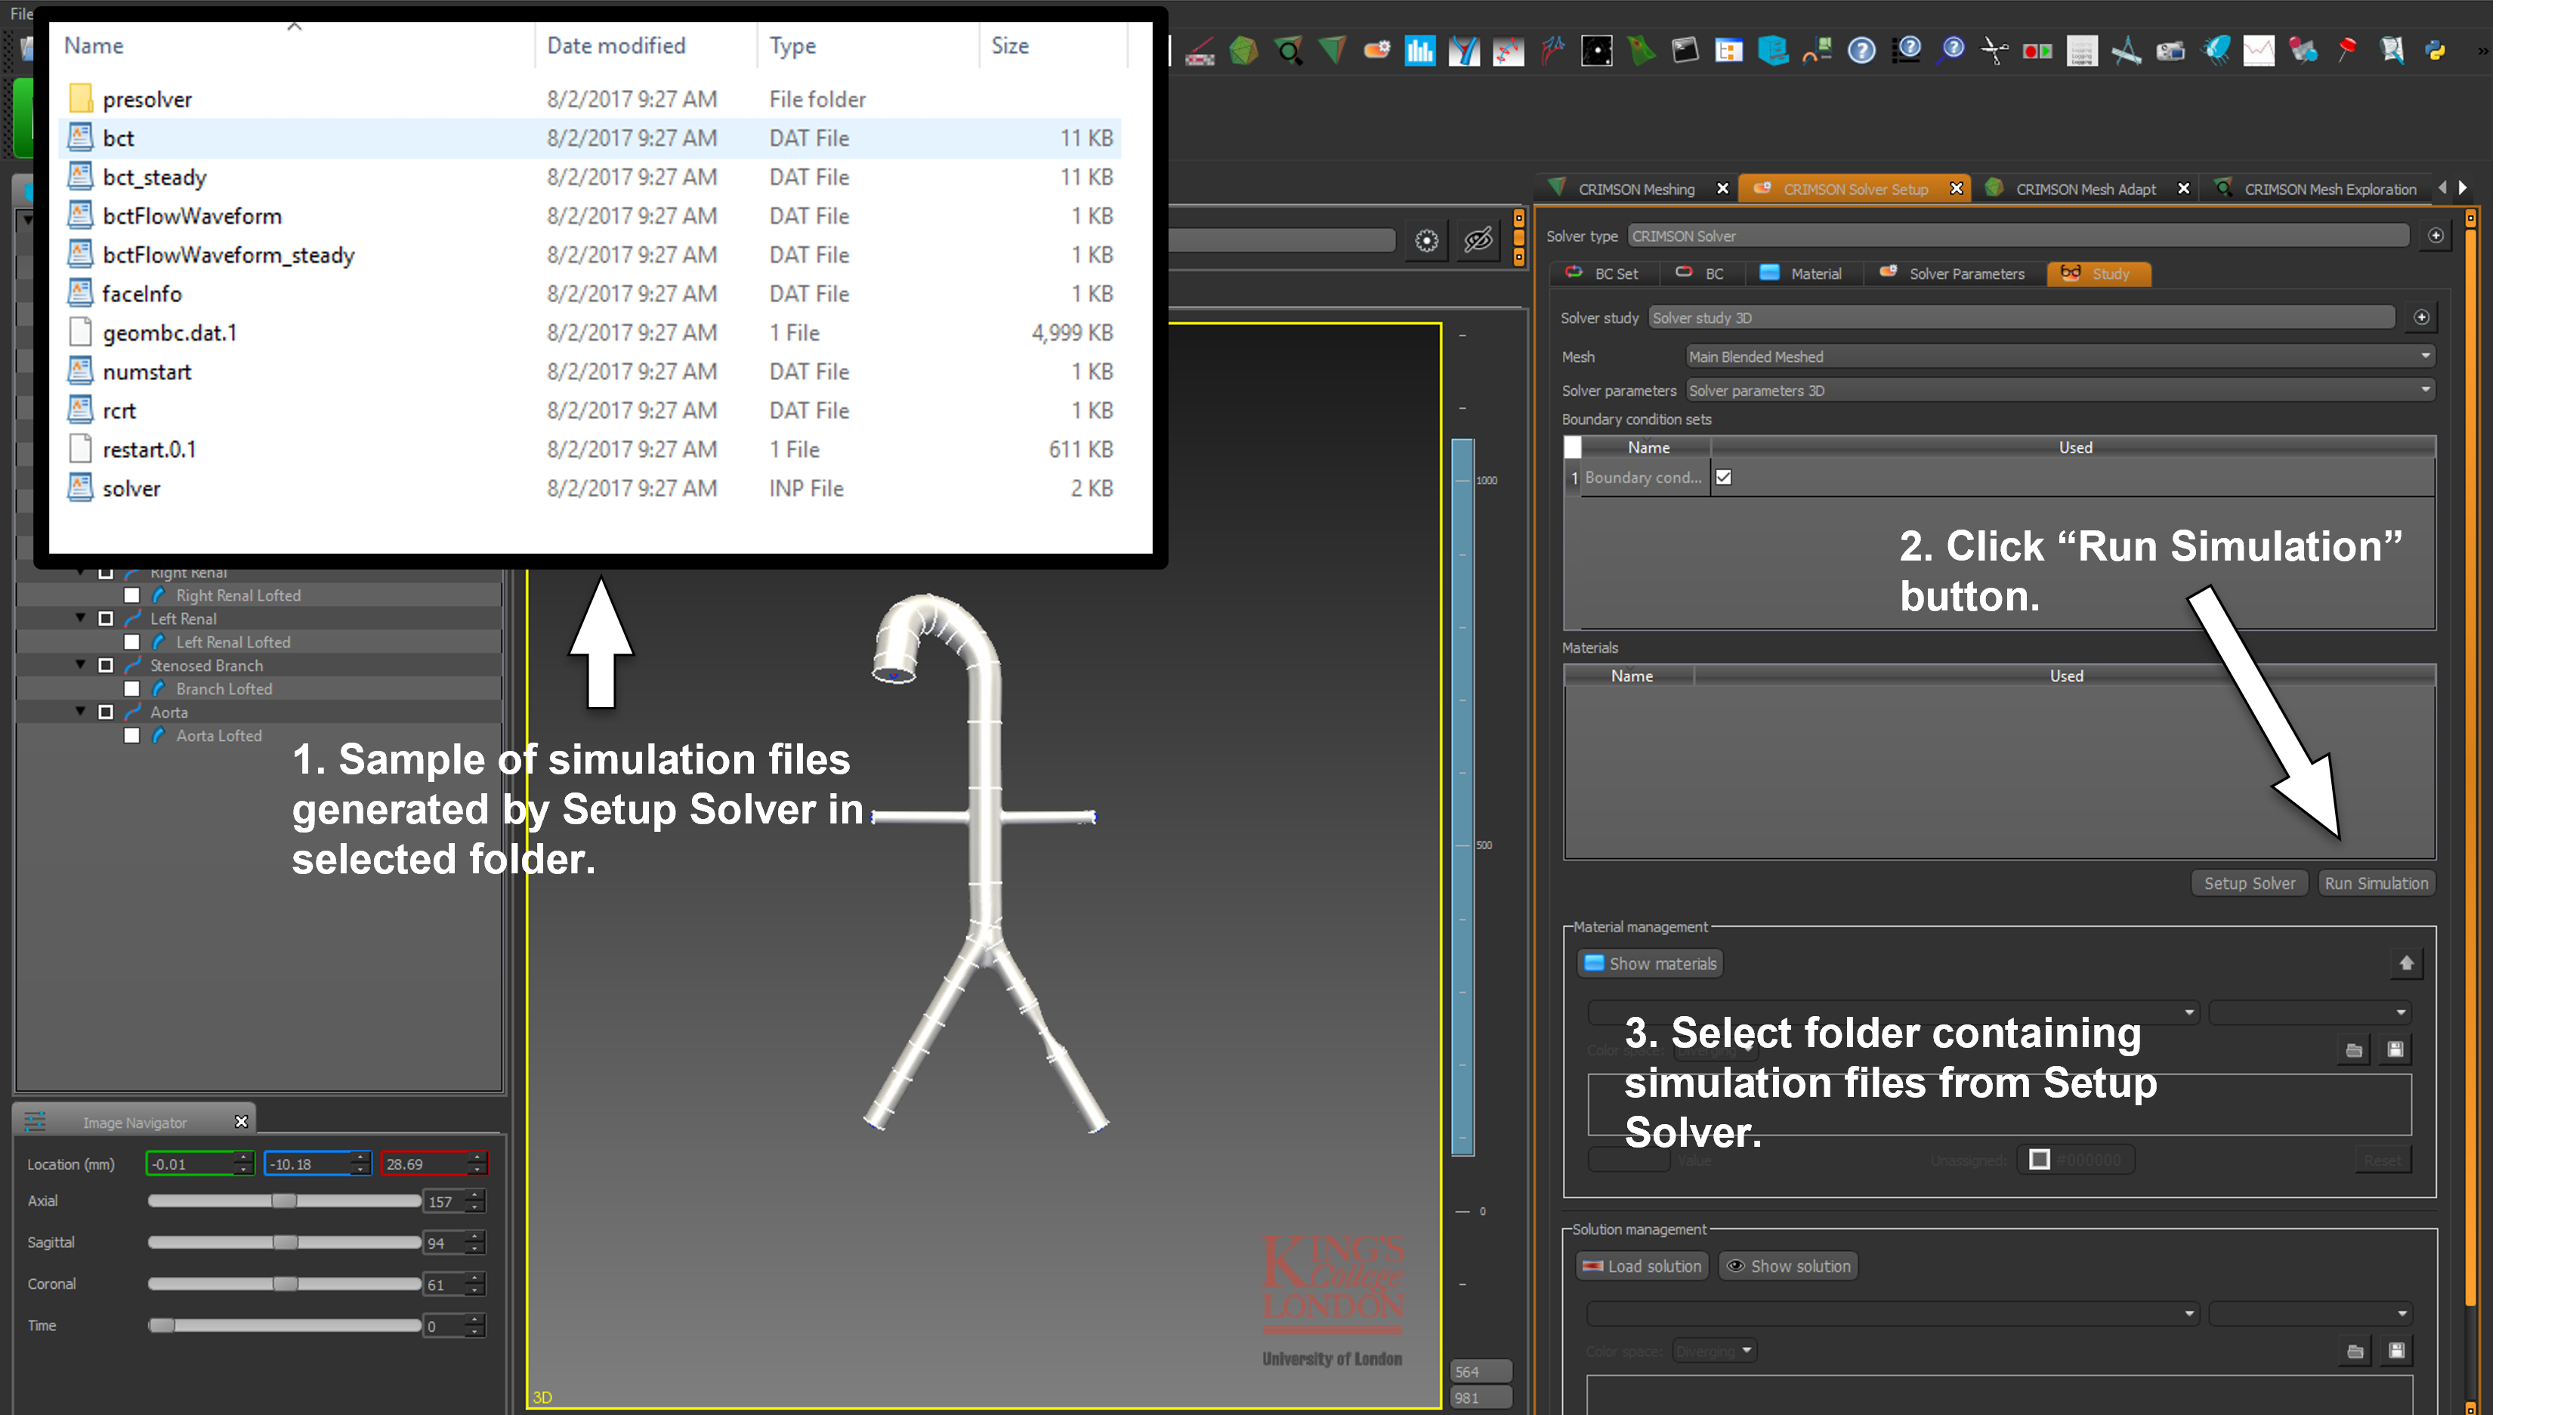
Task: Click the red record and play icon
Action: (2037, 50)
